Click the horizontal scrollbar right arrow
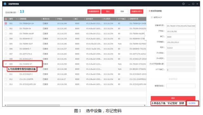Screen dimensions: 203x115 click(x=145, y=105)
